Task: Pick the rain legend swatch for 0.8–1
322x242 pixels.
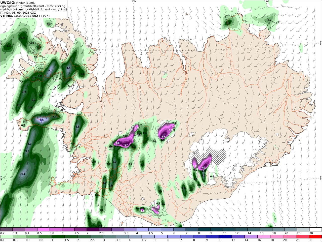Action: (x=45, y=237)
